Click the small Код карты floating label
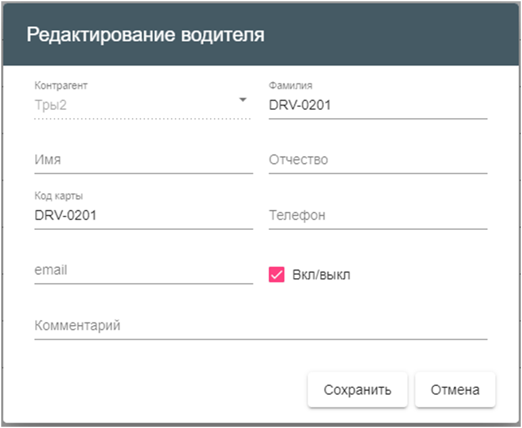Viewport: 522px width, 428px height. (x=59, y=196)
